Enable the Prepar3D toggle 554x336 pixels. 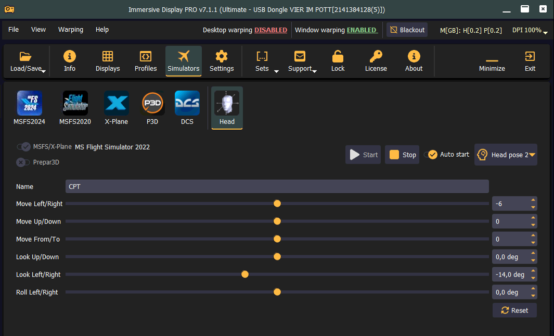23,162
